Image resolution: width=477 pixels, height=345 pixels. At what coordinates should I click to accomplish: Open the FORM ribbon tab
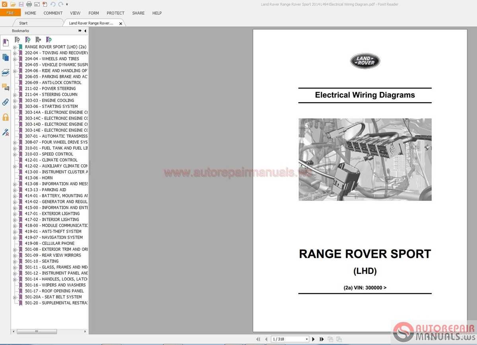[94, 13]
